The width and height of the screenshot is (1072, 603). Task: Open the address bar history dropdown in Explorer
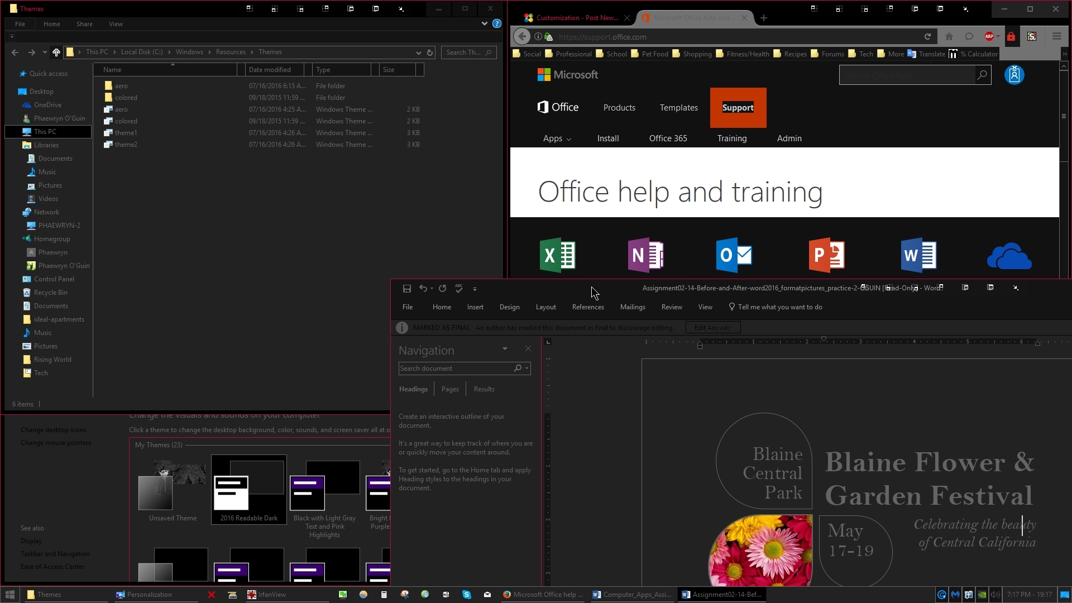point(418,52)
